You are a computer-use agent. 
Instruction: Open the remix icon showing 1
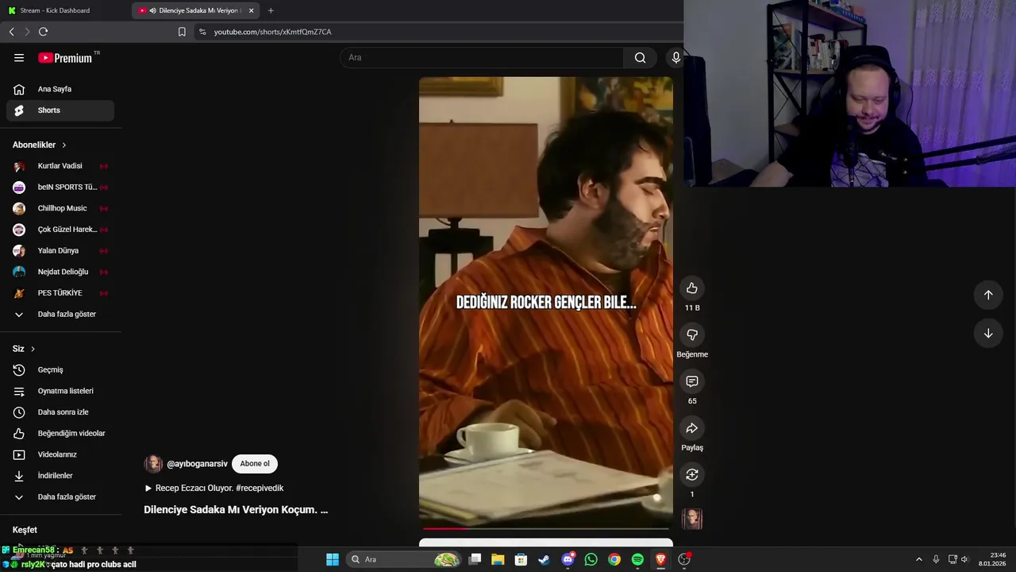692,474
